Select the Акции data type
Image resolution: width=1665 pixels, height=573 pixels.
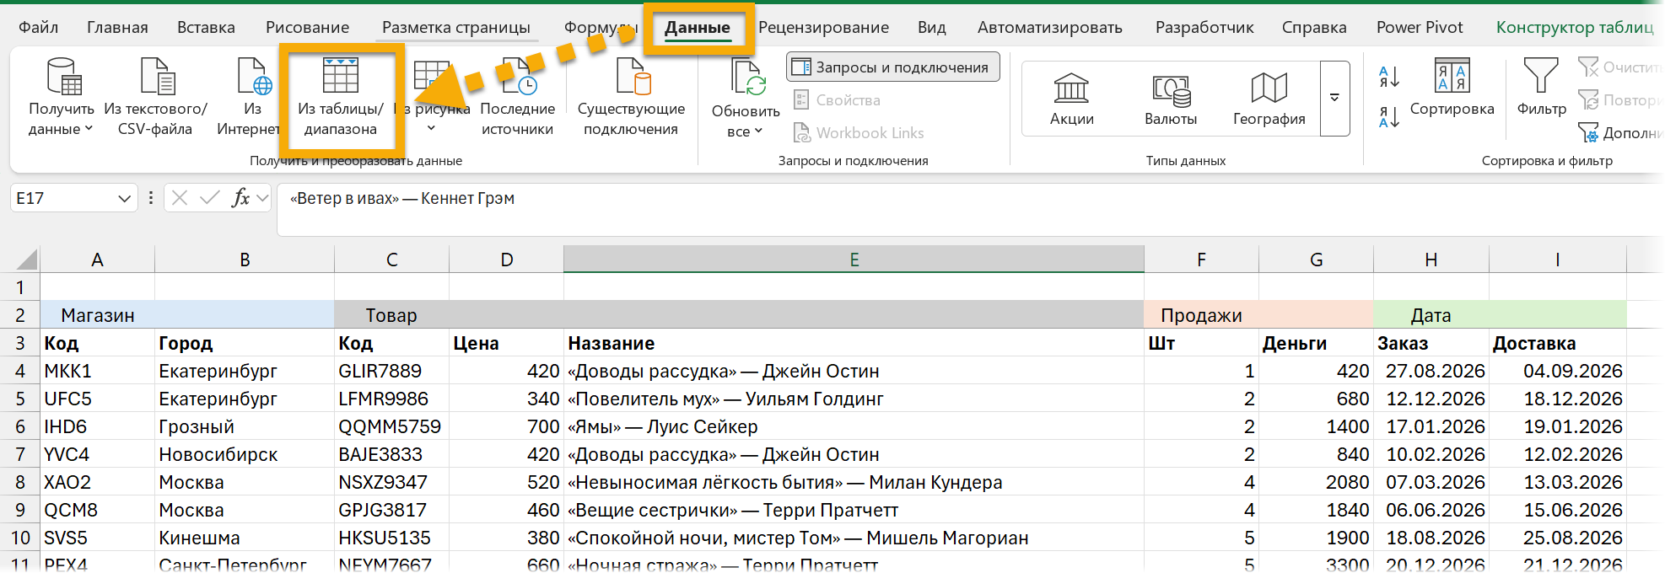click(x=1071, y=99)
